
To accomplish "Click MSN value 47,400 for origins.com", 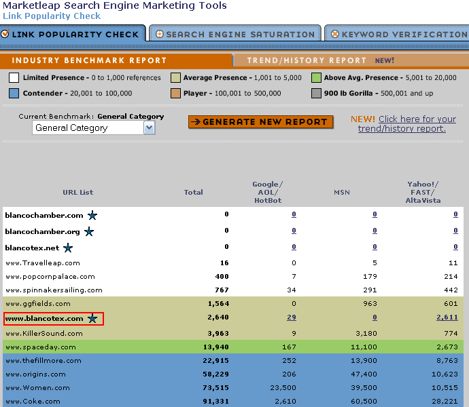I will click(x=364, y=374).
